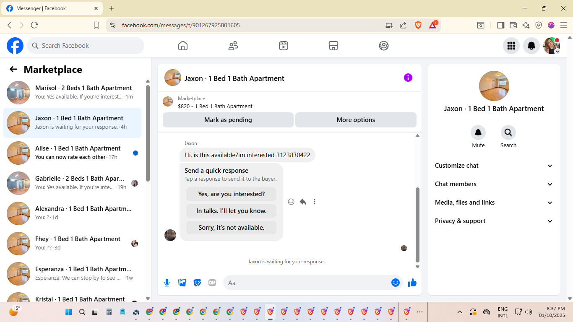
Task: Send quick response "In talks. I'll let you know."
Action: (x=232, y=211)
